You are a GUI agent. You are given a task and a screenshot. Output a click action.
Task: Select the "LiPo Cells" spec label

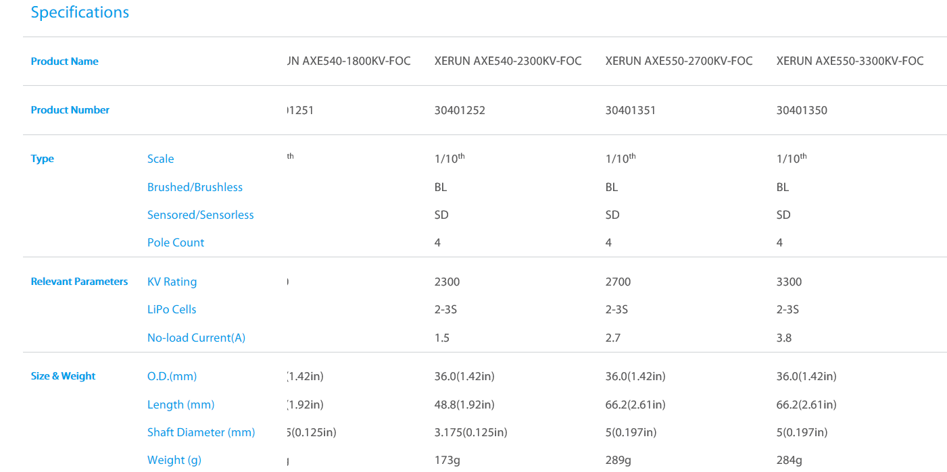[172, 309]
